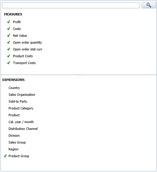
Task: Click checkmark icon beside Open order stat curr
Action: 8,49
